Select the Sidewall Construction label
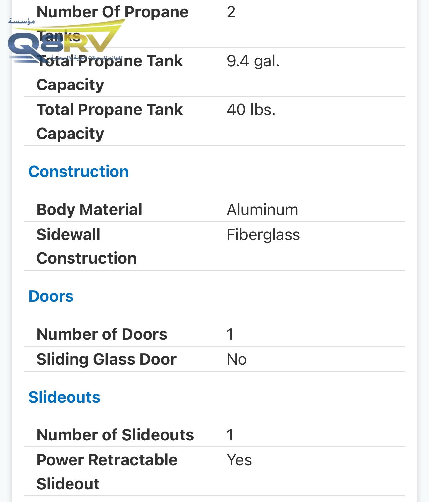The image size is (429, 502). pos(86,246)
